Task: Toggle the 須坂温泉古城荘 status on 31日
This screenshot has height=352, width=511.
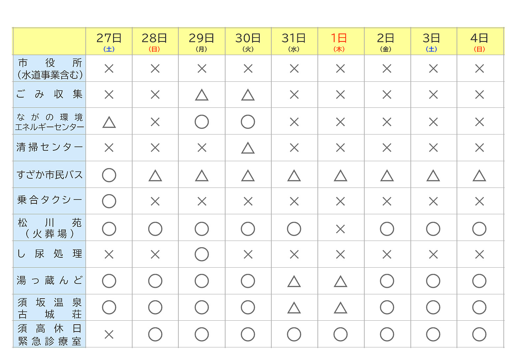Action: tap(294, 307)
